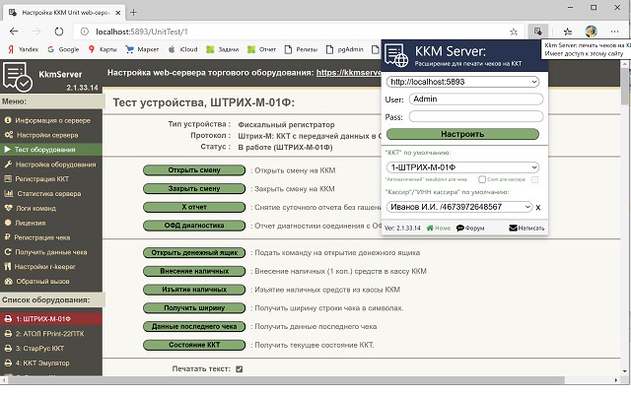The height and width of the screenshot is (394, 631).
Task: Click Получить ширину button
Action: tap(194, 308)
